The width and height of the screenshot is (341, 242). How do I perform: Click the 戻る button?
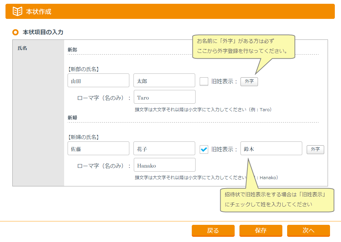(x=213, y=231)
